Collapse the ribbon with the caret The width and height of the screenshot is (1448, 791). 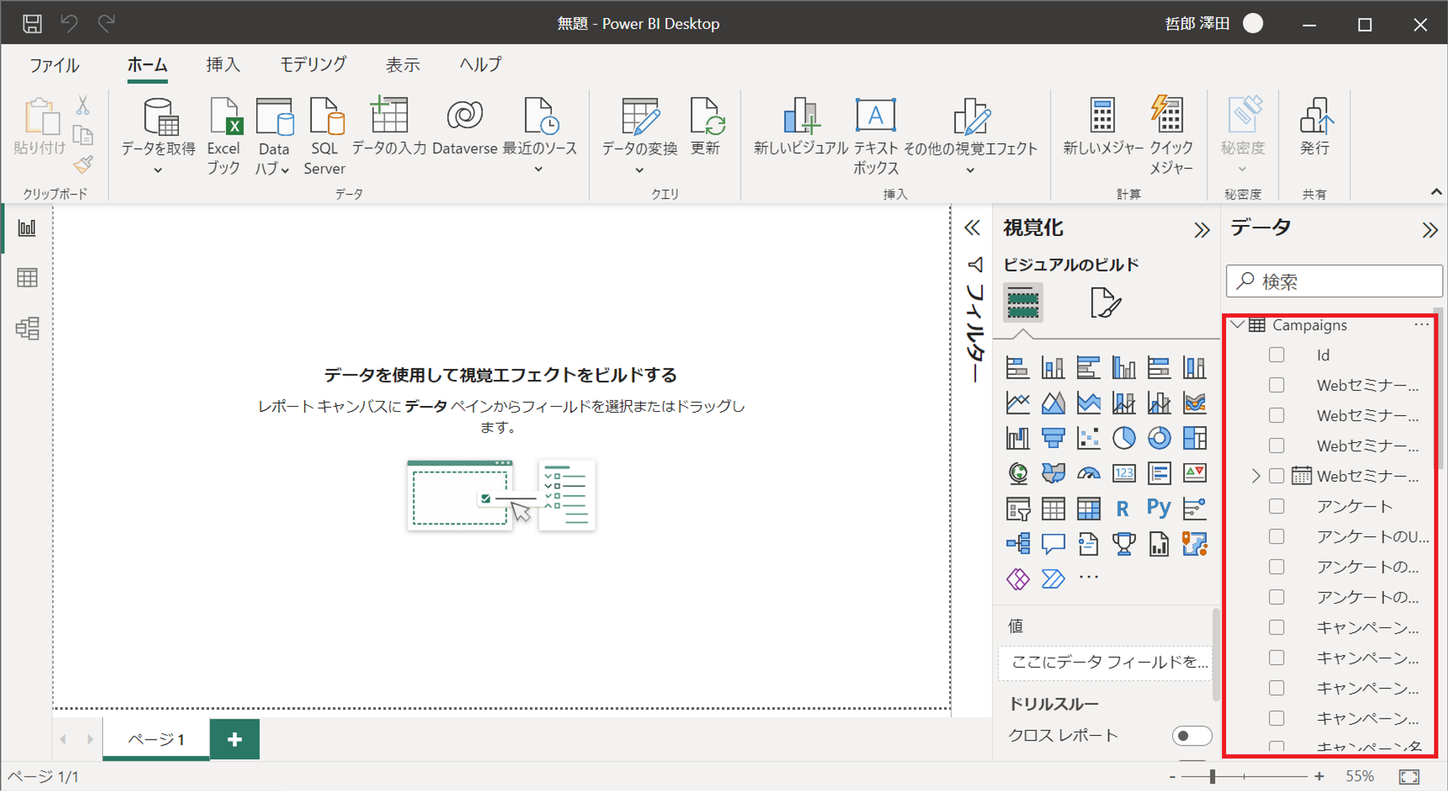pos(1436,193)
